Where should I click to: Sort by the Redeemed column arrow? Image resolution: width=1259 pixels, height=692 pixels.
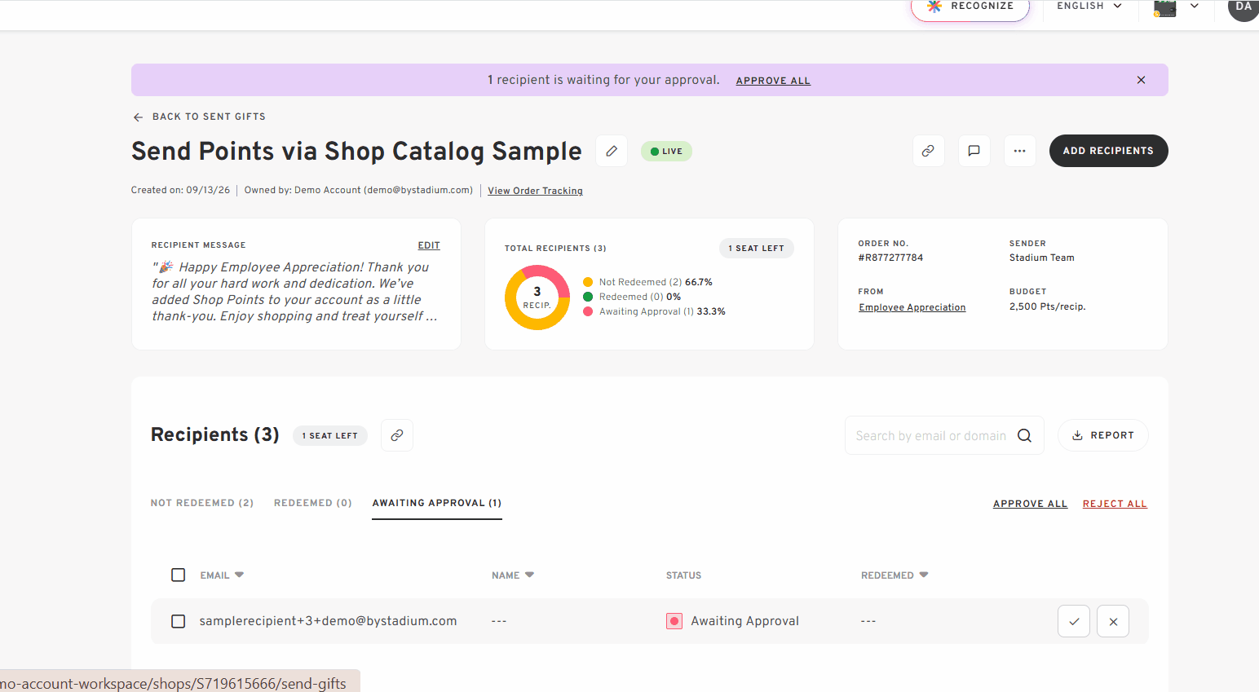pyautogui.click(x=924, y=575)
